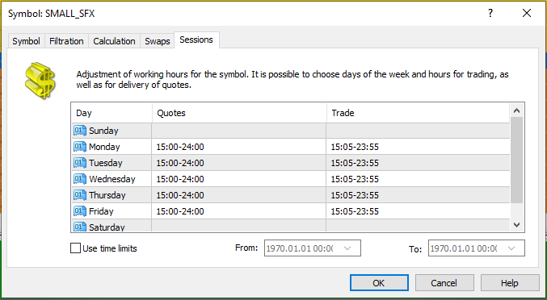Open the From date dropdown
This screenshot has height=300, width=547.
(347, 248)
